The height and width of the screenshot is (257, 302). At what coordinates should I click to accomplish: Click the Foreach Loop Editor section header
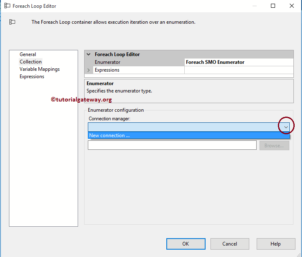[189, 54]
